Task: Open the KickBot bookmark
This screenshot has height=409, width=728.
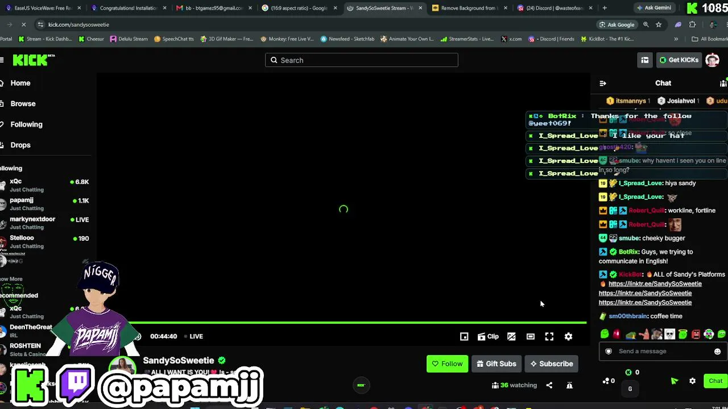Action: [607, 39]
